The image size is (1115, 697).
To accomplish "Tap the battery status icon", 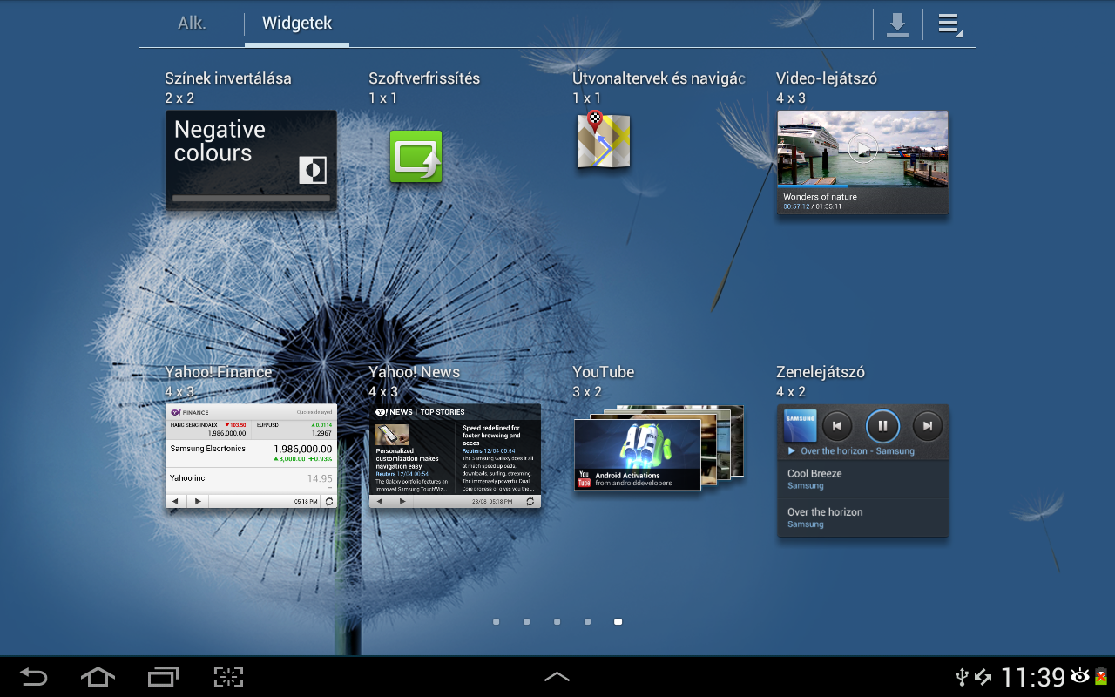I will pos(1101,677).
